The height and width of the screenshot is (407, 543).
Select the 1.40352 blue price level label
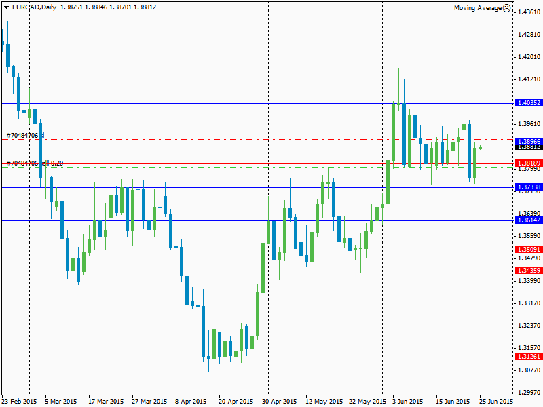[529, 103]
